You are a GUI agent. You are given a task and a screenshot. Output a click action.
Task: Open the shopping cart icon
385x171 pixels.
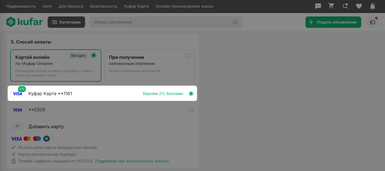click(331, 6)
